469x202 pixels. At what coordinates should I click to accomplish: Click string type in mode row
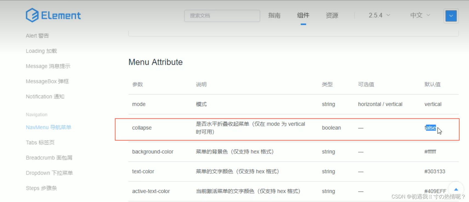(x=328, y=104)
